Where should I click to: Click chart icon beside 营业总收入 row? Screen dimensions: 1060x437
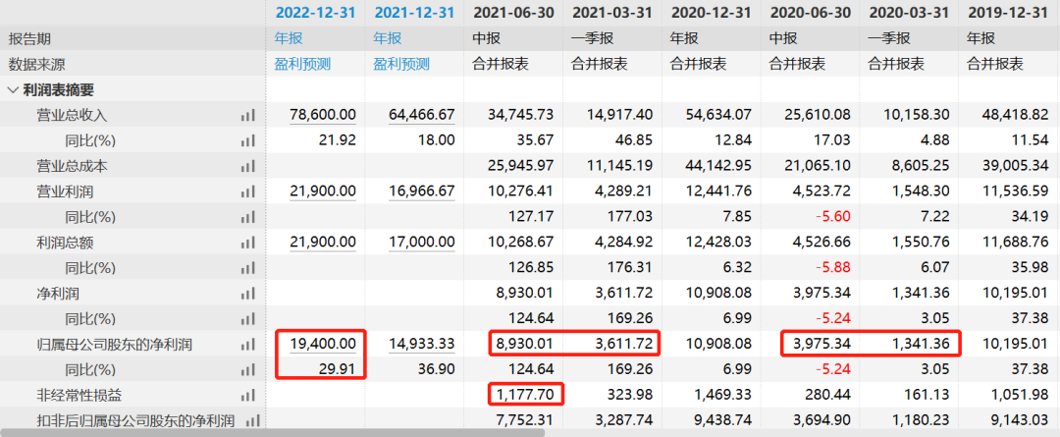247,115
